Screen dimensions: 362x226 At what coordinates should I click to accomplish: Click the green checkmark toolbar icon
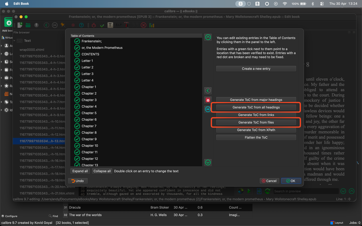102,25
